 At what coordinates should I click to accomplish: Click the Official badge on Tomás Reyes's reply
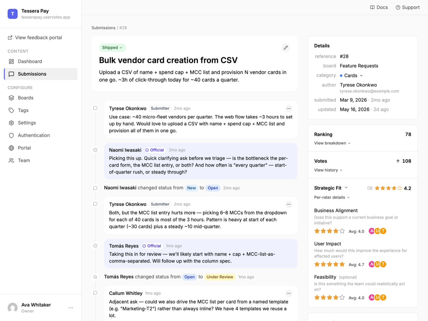click(x=152, y=246)
